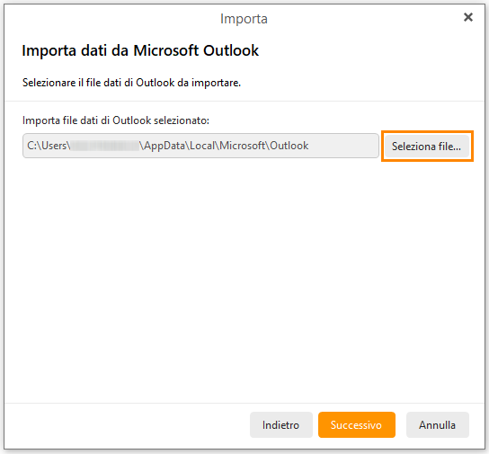Click the empty white dialog body area
The image size is (489, 454).
point(244,280)
